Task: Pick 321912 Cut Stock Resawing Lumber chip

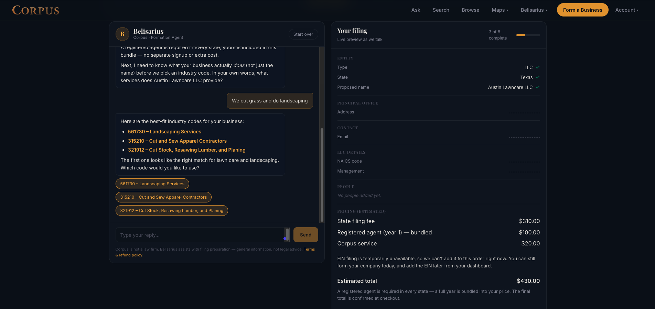Action: [172, 211]
